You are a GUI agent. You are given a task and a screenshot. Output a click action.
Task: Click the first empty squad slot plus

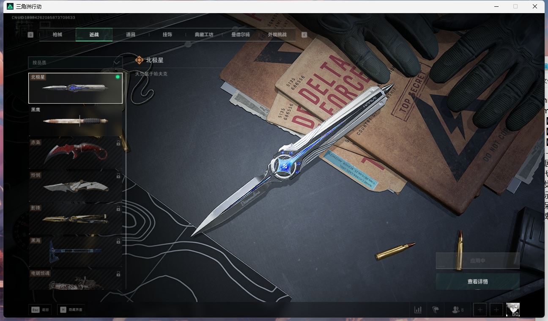coord(480,310)
